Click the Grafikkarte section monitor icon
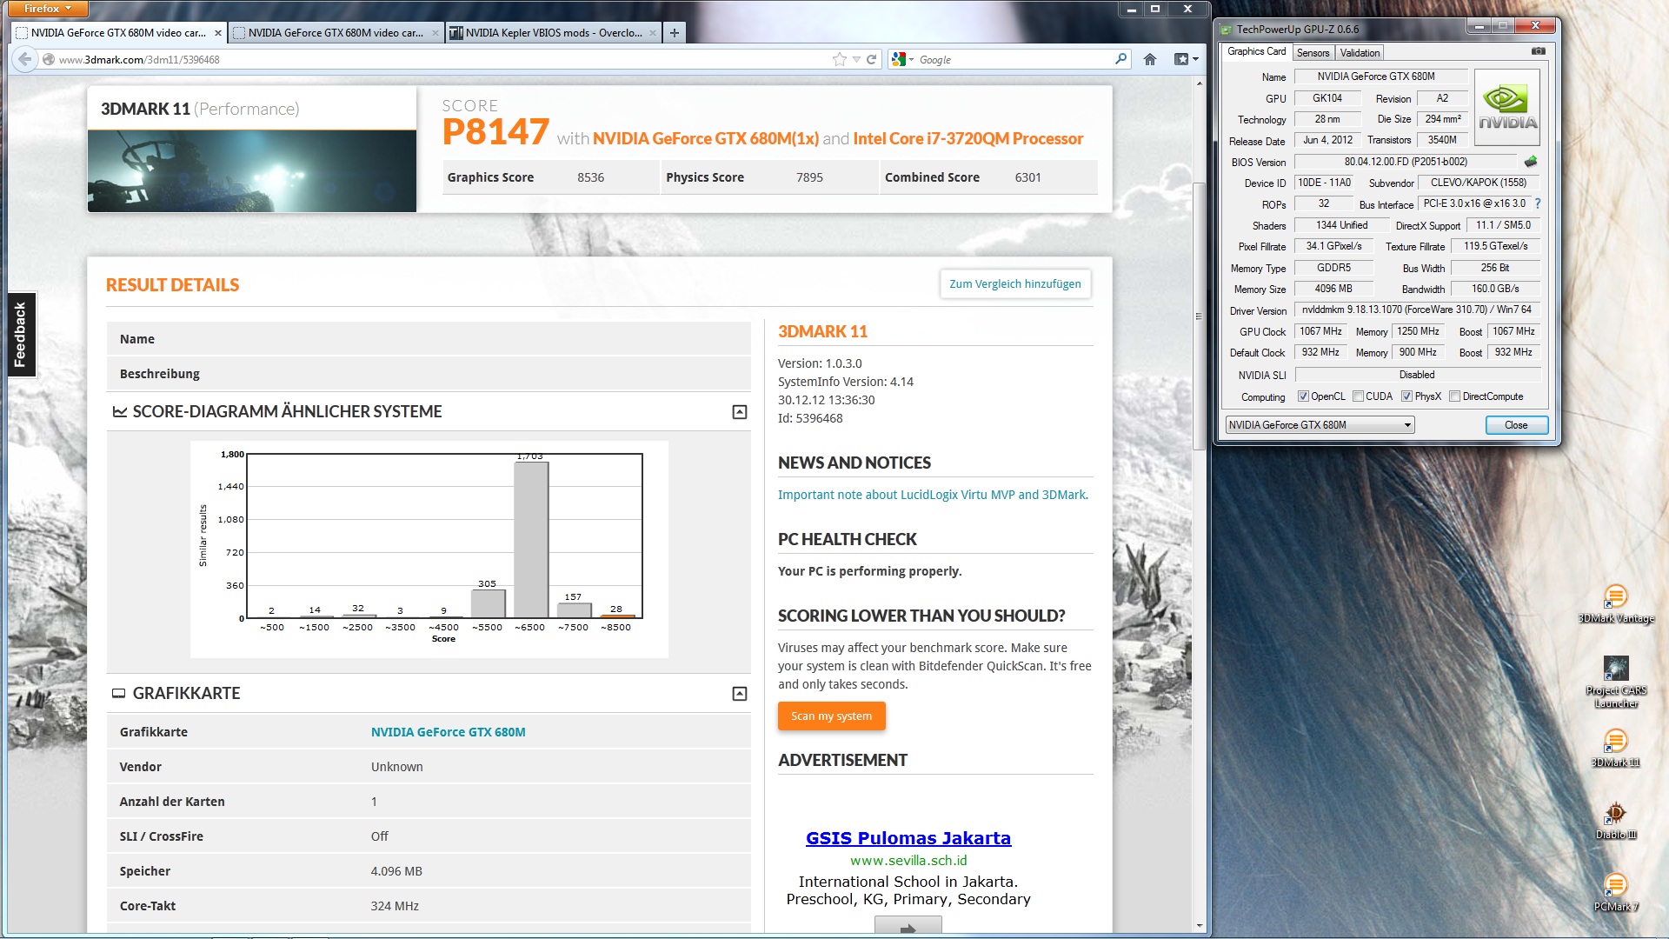 pyautogui.click(x=118, y=693)
